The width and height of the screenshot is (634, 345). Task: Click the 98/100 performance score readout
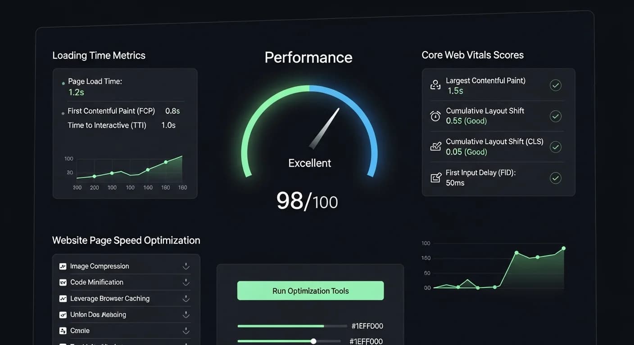point(307,201)
